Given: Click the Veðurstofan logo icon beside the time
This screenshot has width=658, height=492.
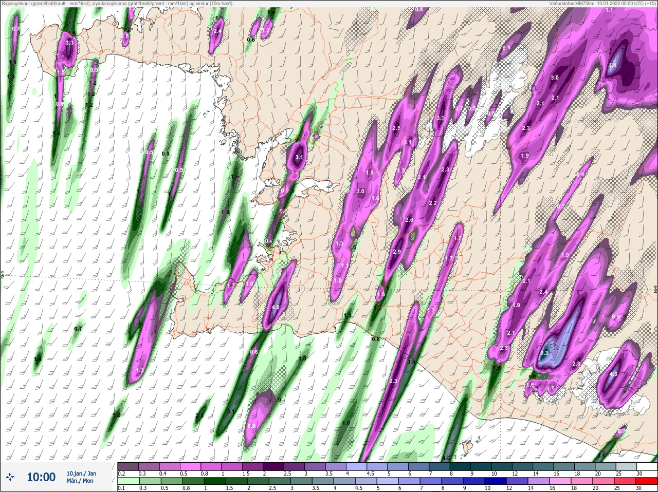Looking at the screenshot, I should (x=10, y=477).
